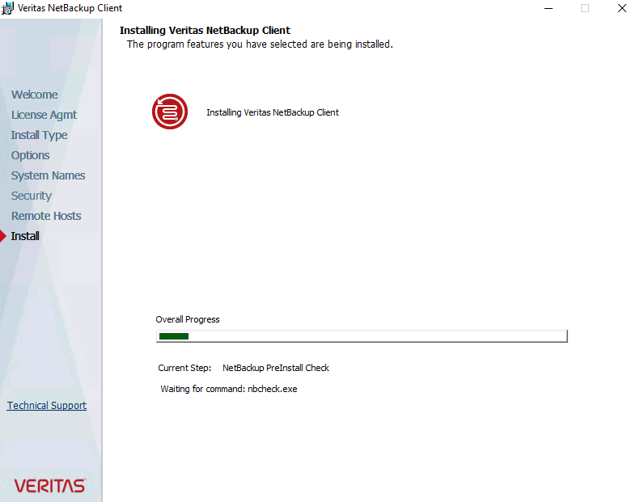Screen dimensions: 640x502
Task: Open the Technical Support link
Action: point(47,406)
